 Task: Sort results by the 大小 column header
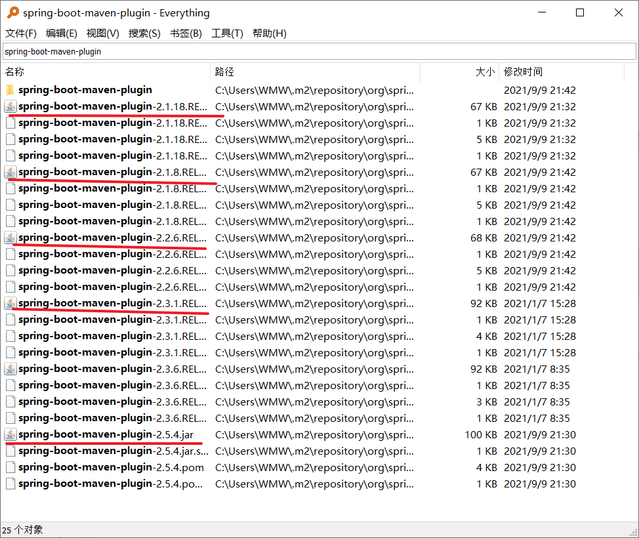coord(459,72)
